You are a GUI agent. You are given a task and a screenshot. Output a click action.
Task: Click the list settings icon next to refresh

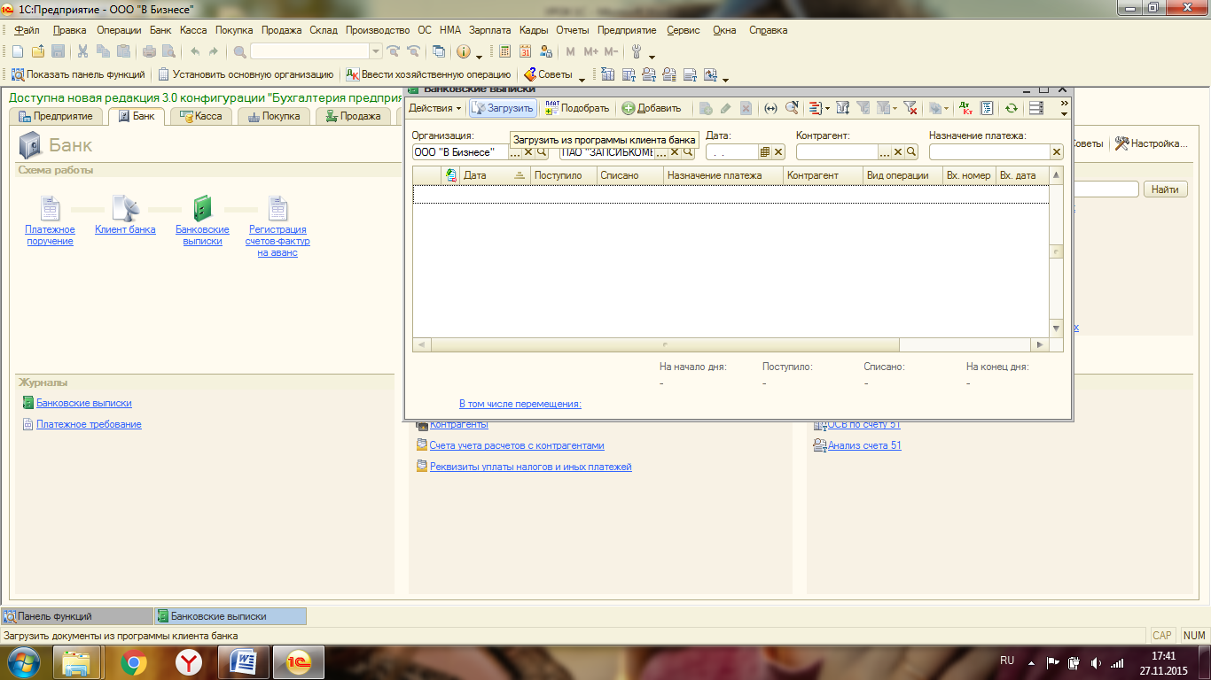point(1035,108)
